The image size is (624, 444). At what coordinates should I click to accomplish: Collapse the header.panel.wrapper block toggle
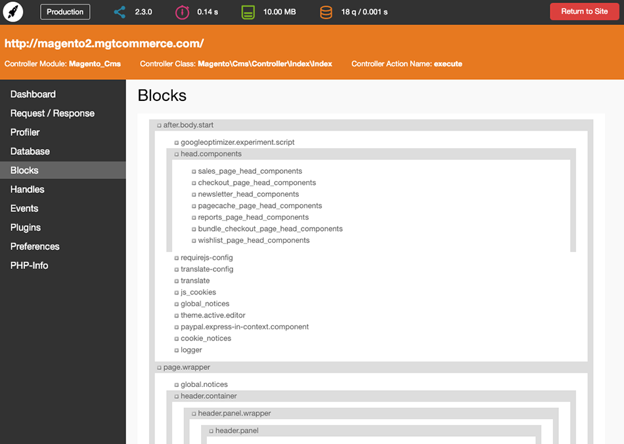[x=194, y=414]
